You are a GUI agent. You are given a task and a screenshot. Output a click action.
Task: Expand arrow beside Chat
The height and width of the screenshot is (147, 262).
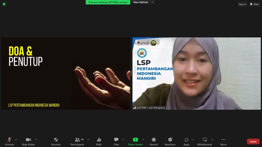(123, 140)
